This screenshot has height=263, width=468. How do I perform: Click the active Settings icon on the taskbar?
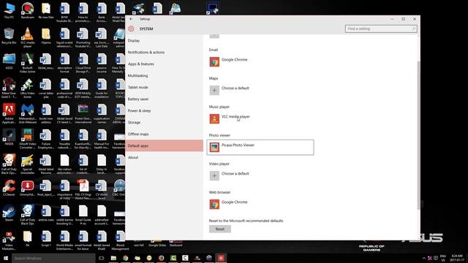221,258
